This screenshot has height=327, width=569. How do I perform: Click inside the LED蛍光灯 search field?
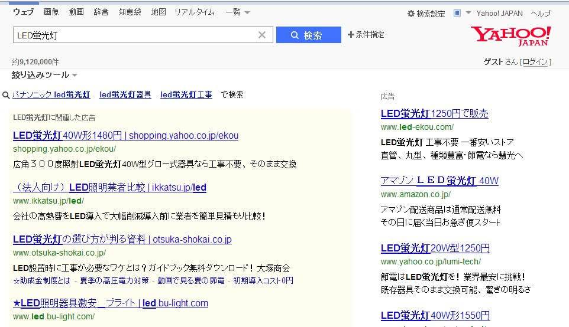(x=136, y=35)
